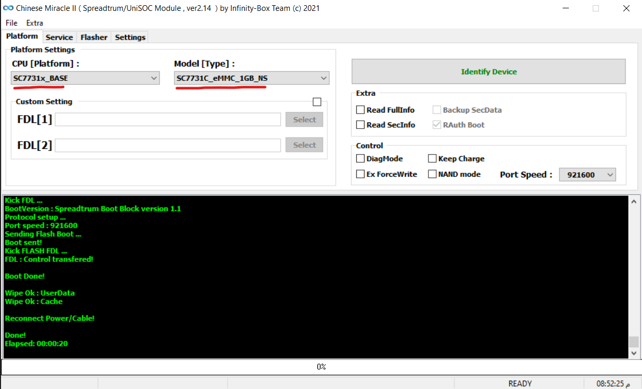Switch to the Flasher tab

(94, 37)
